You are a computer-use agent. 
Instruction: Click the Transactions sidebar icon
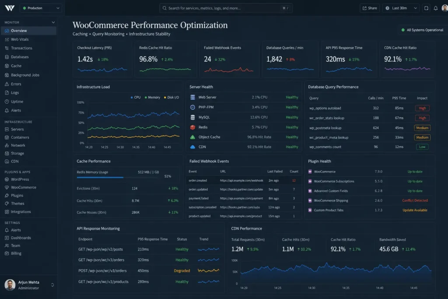(7, 48)
